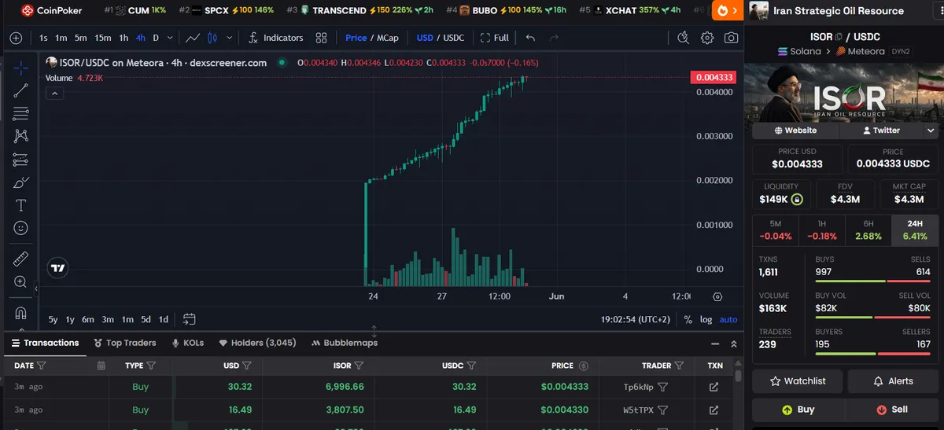Filter transactions by USD amount
Screen dimensions: 944x430
point(246,366)
